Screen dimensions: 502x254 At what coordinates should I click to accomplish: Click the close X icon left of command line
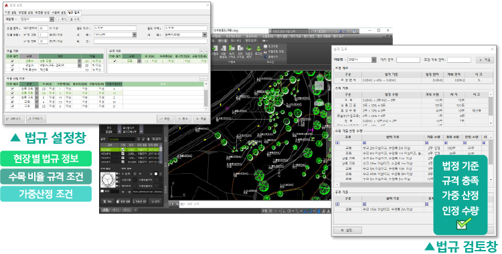pos(173,204)
